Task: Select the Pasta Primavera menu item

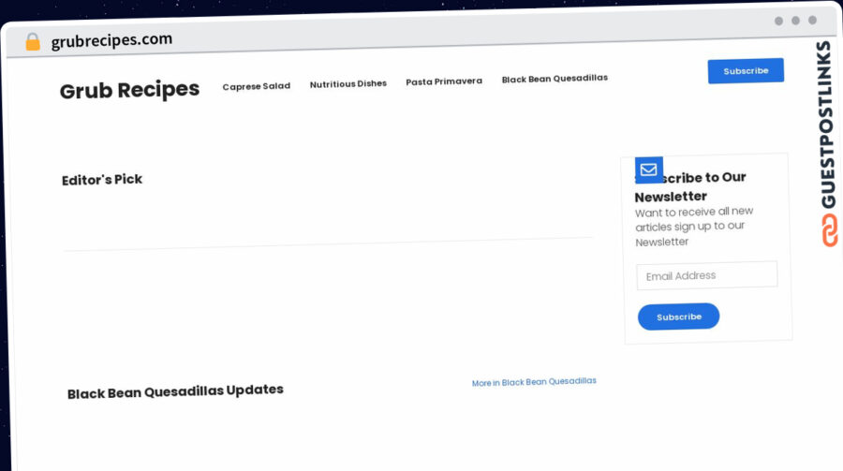Action: tap(444, 81)
